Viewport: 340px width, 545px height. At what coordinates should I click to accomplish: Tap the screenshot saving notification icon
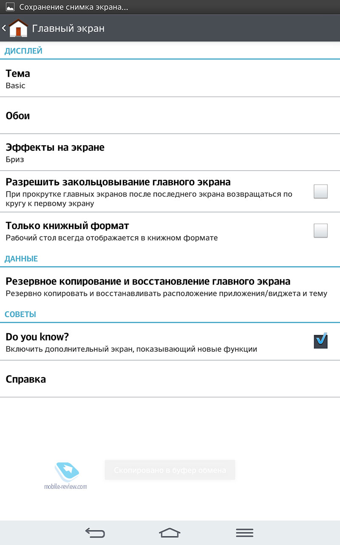coord(10,7)
